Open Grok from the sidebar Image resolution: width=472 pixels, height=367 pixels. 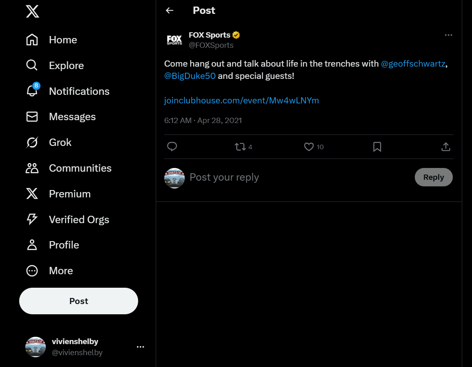click(32, 142)
